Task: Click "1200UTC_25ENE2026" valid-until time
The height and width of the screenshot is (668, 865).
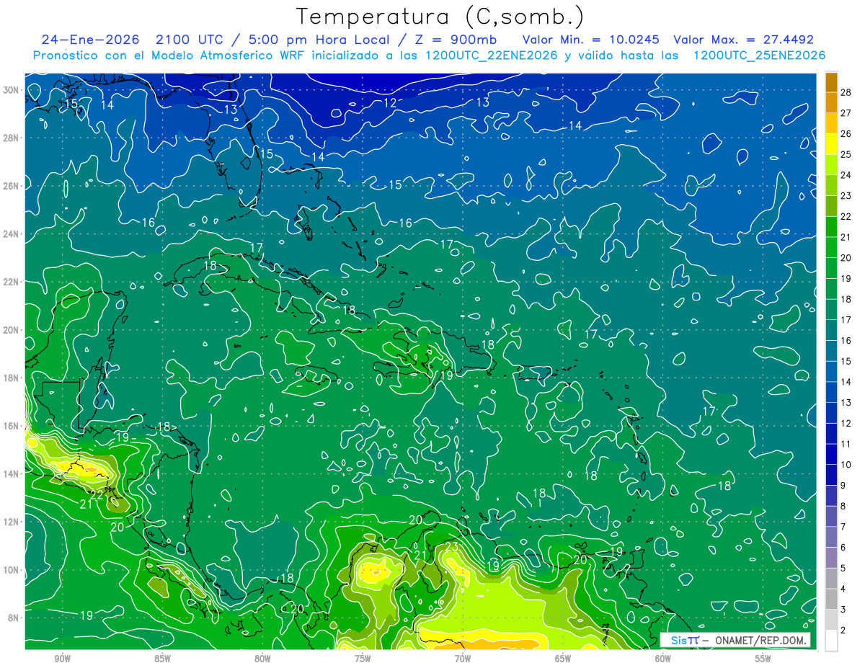Action: tap(759, 55)
